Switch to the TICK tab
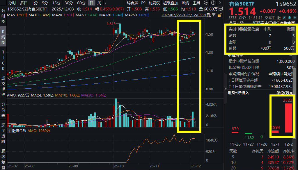The width and height of the screenshot is (298, 170). pyautogui.click(x=3, y=58)
